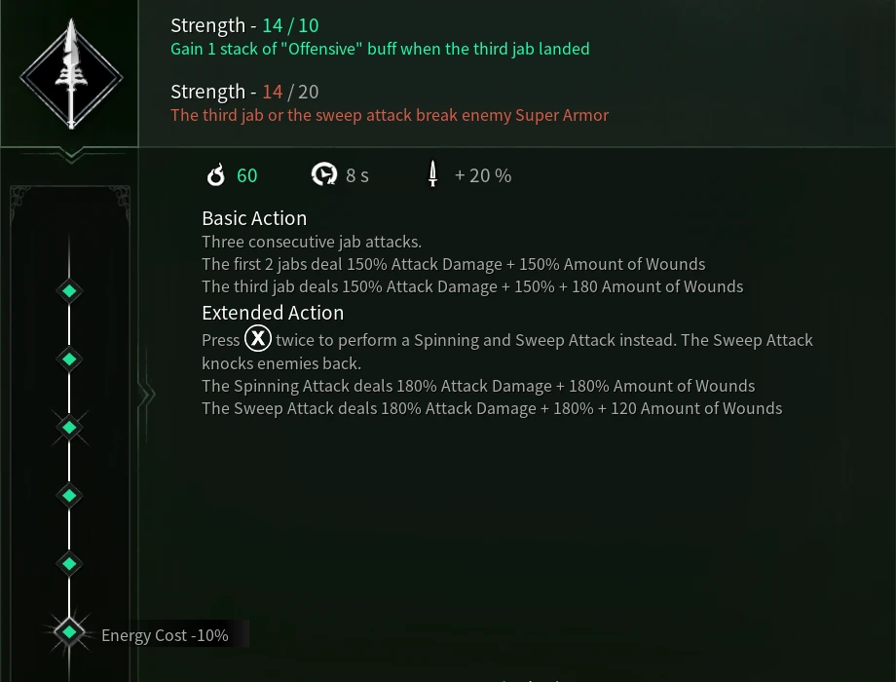Select the glowing bottom skill node
Screen dimensions: 896x682
click(x=69, y=632)
